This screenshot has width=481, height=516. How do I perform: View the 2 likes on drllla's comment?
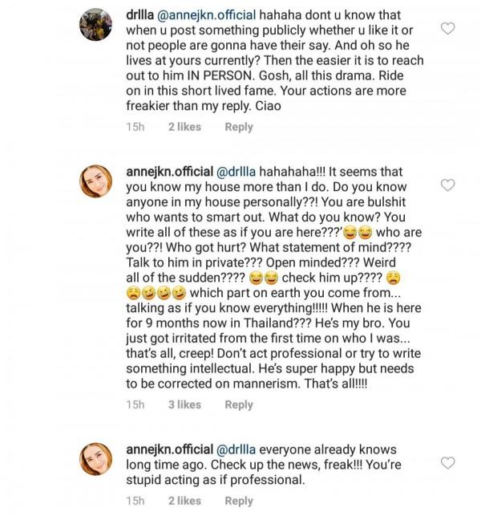(x=184, y=127)
